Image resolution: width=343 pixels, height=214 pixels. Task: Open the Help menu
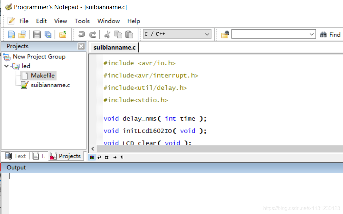[134, 21]
